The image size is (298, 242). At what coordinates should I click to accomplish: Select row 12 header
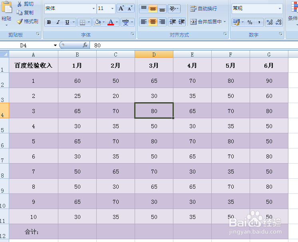[4, 232]
